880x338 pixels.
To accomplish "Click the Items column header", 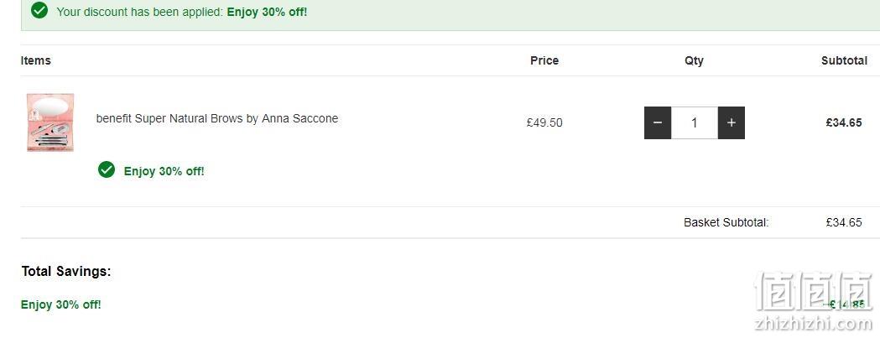I will coord(36,60).
